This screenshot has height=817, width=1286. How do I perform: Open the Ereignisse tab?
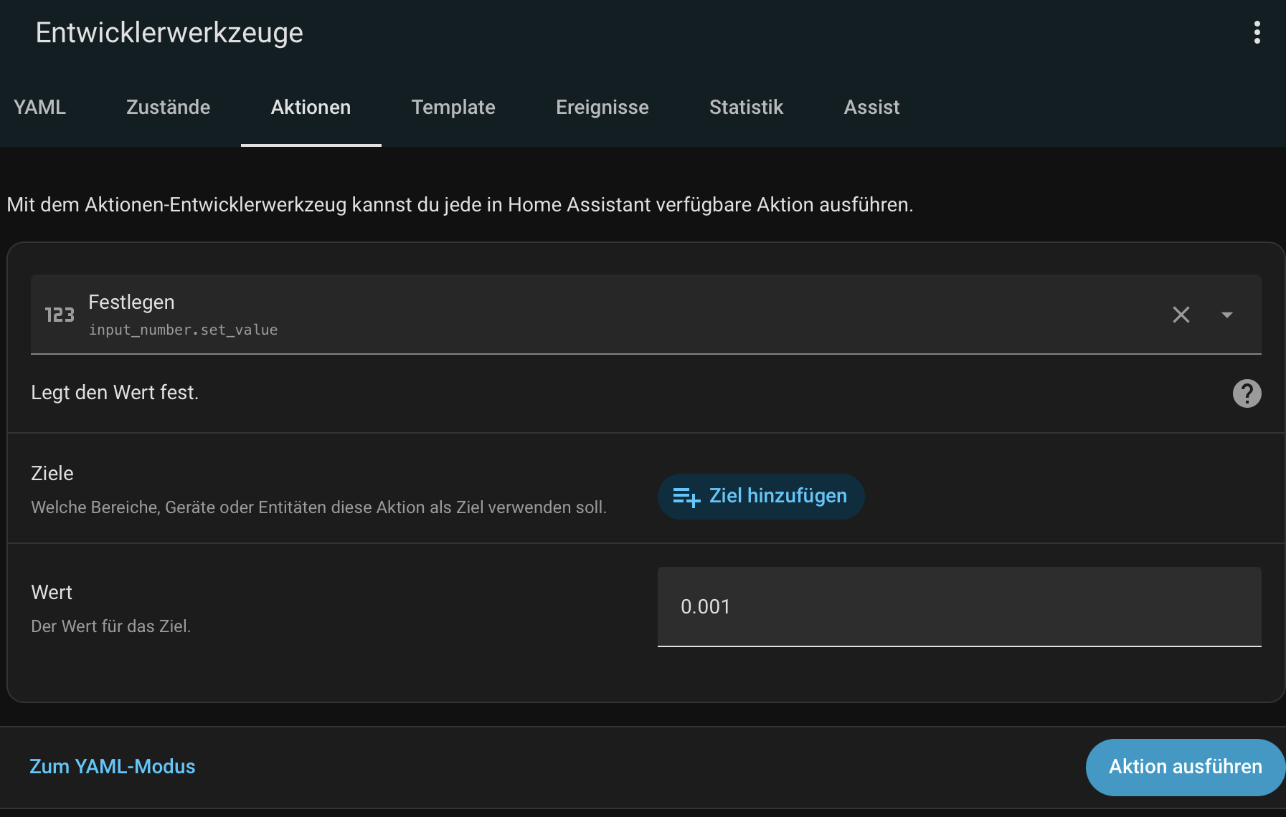click(x=602, y=107)
